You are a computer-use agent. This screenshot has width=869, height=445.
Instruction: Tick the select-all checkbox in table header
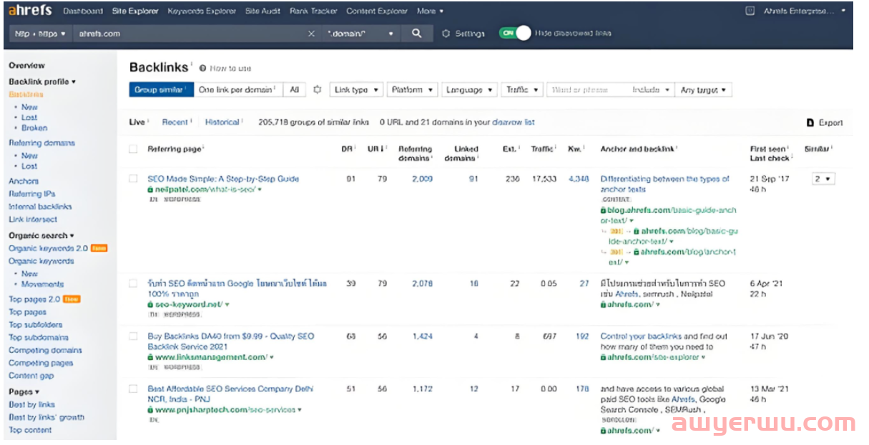[x=133, y=149]
